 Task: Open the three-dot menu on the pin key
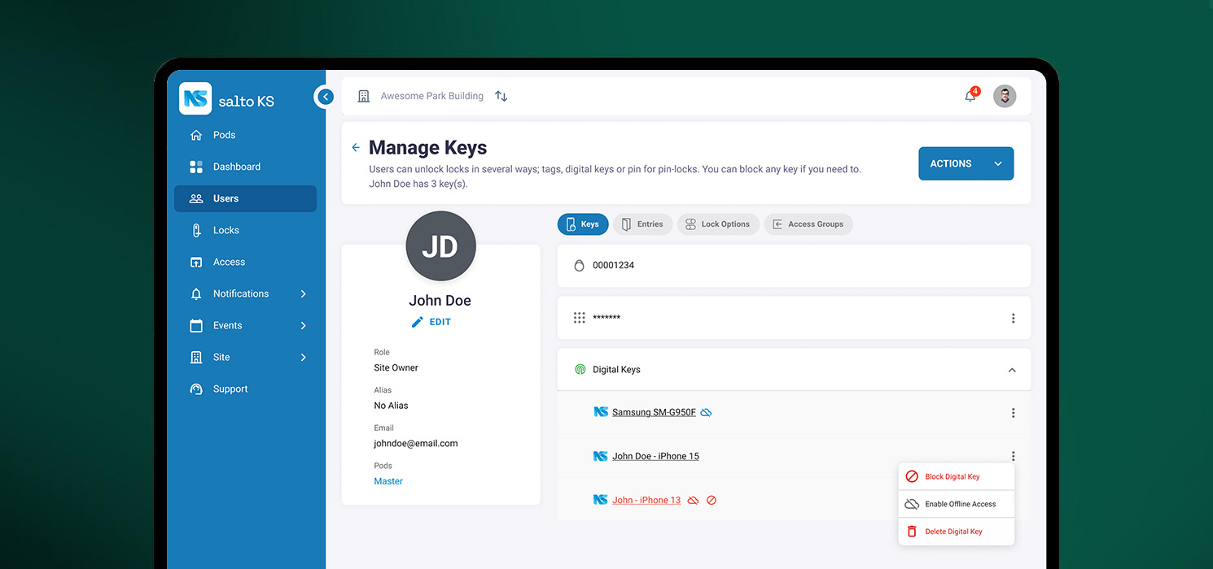pyautogui.click(x=1013, y=318)
